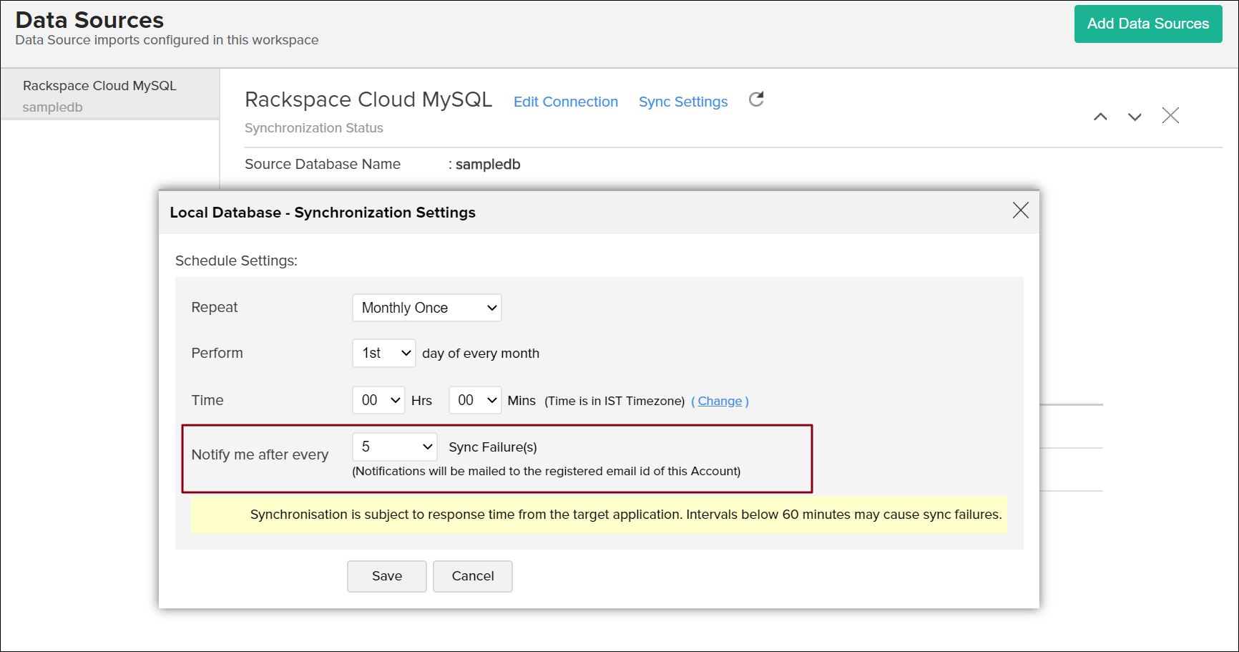
Task: Expand the Perform day dropdown set to 1st
Action: (x=384, y=353)
